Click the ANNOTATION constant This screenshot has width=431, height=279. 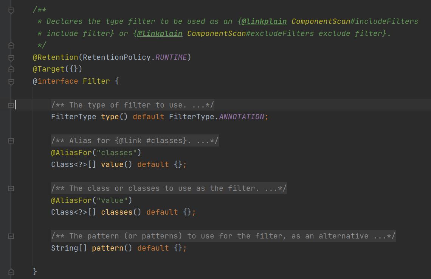coord(242,117)
